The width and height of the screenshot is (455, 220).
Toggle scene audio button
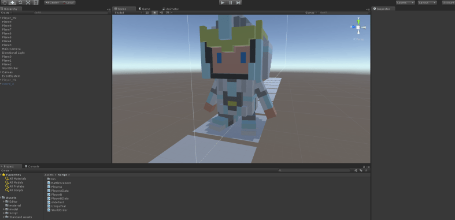[161, 13]
